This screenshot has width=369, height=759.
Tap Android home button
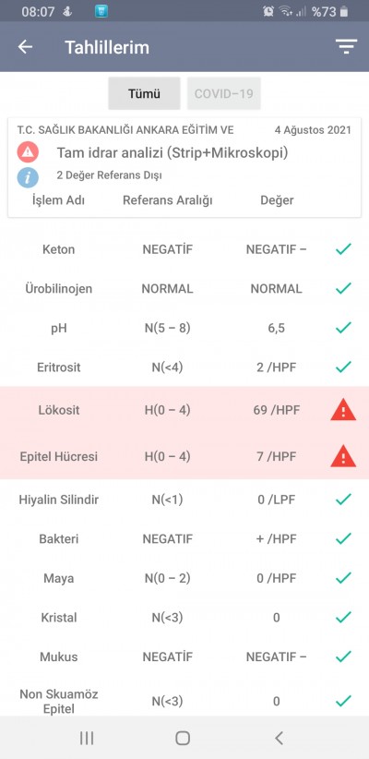(x=183, y=738)
